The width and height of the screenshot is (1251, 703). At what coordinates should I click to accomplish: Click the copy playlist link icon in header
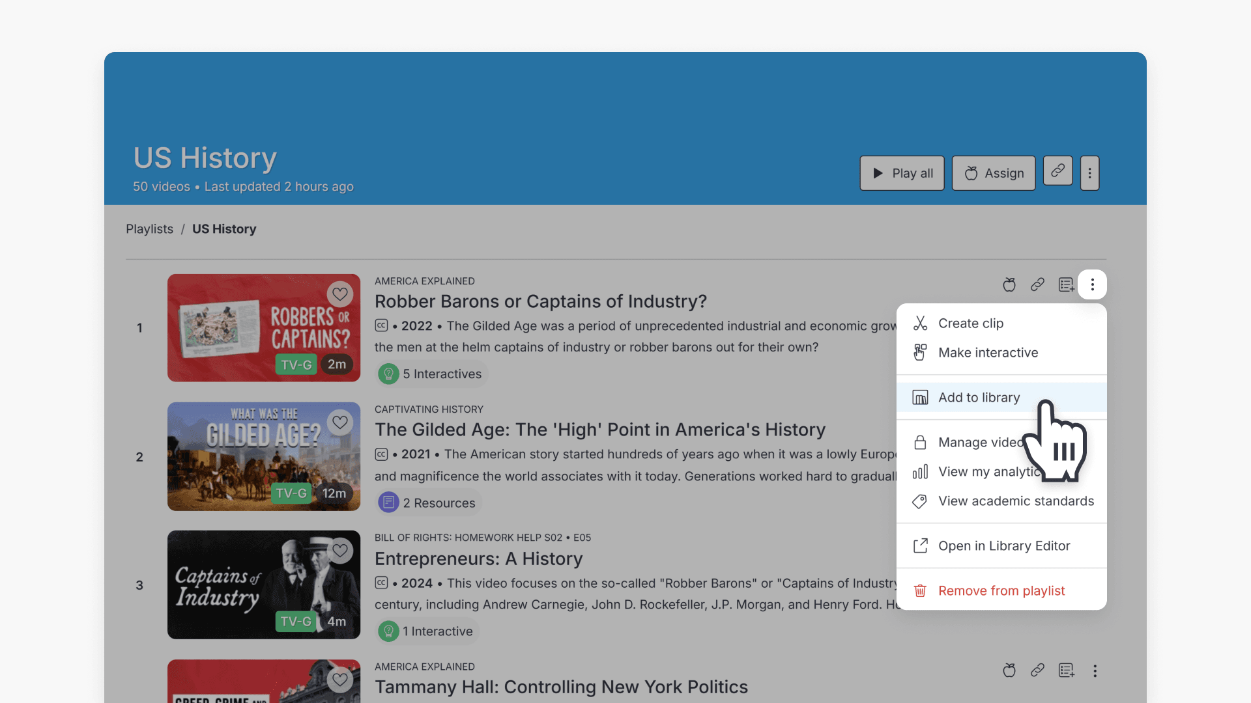1057,171
